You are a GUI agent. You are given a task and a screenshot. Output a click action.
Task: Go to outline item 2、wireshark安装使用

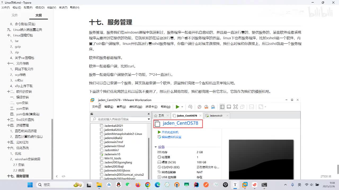[25, 159]
